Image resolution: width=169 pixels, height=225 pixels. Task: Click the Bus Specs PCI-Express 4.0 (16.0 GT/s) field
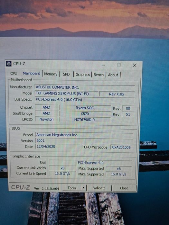[x=85, y=100]
